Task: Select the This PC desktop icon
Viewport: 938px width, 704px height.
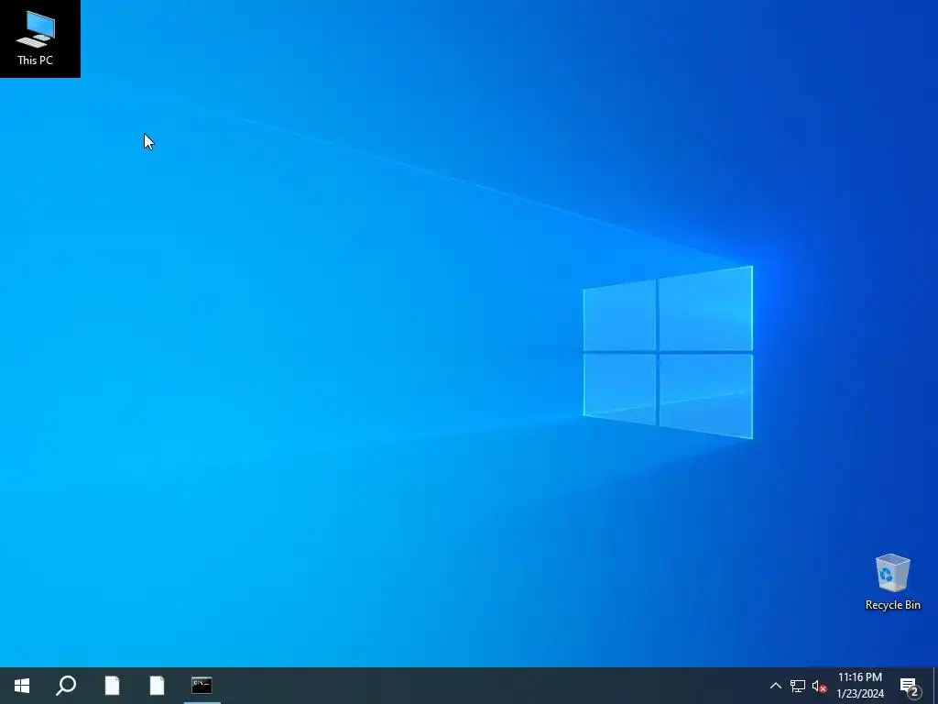Action: point(36,38)
